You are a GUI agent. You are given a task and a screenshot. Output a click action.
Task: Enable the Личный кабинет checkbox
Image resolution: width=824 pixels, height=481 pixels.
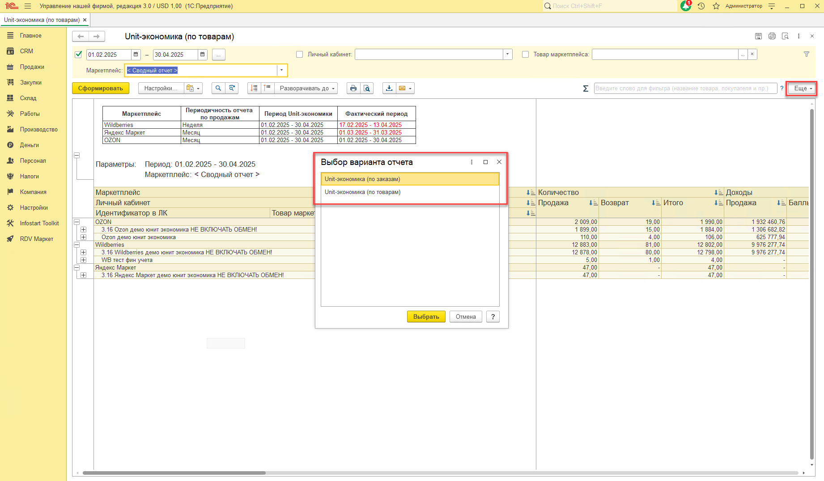[300, 55]
